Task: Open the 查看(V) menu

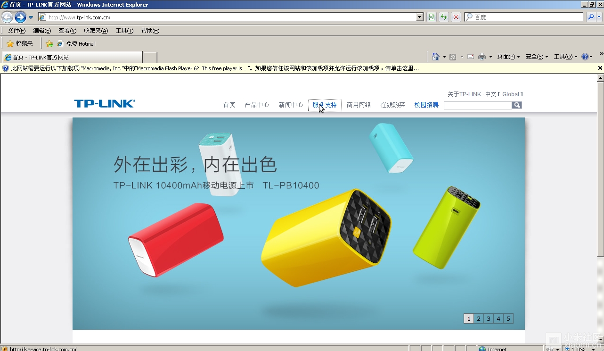Action: (67, 31)
